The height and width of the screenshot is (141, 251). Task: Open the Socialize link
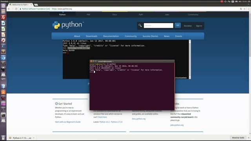[188, 26]
